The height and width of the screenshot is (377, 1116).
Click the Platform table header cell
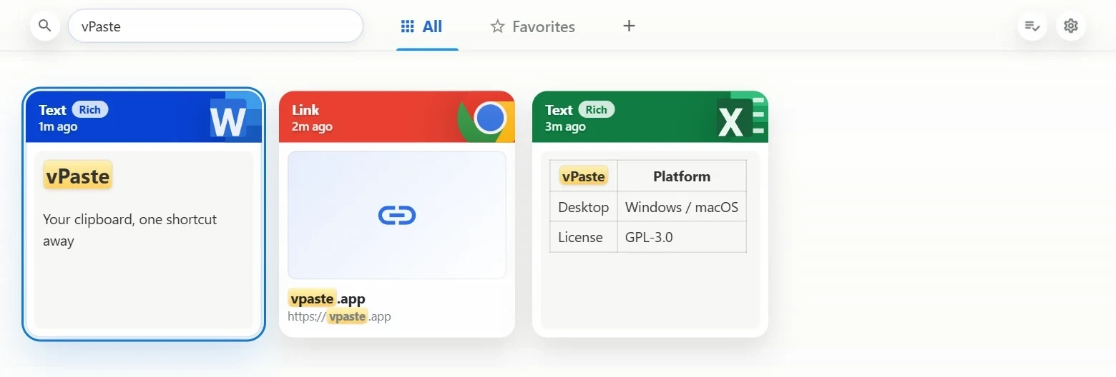coord(682,176)
